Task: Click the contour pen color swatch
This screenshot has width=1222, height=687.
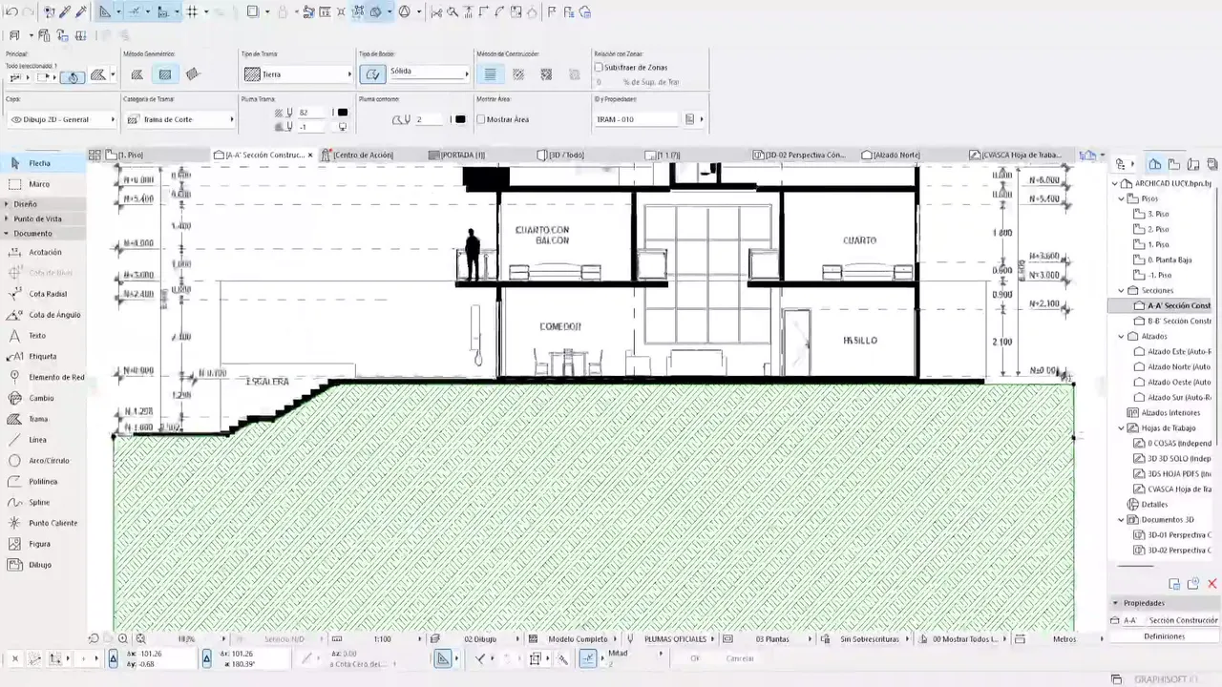Action: pos(460,119)
